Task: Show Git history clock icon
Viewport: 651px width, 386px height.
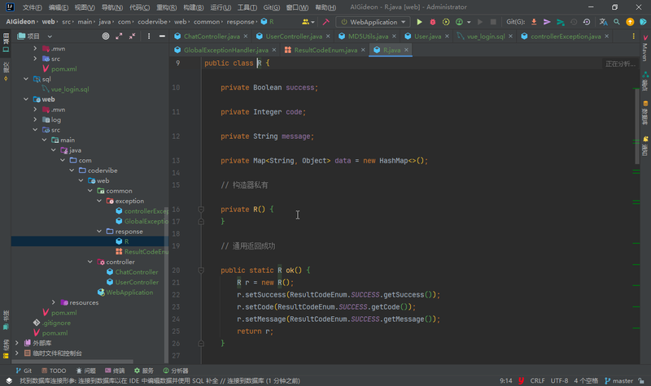Action: (574, 22)
